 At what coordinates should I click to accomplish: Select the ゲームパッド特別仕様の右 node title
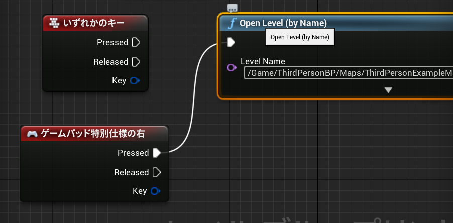pos(93,134)
